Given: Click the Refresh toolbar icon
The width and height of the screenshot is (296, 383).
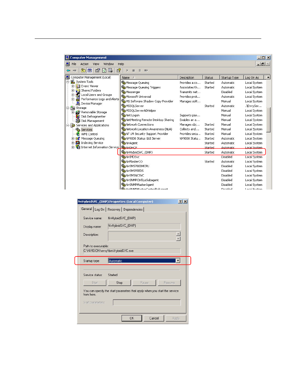Looking at the screenshot, I should pos(104,70).
